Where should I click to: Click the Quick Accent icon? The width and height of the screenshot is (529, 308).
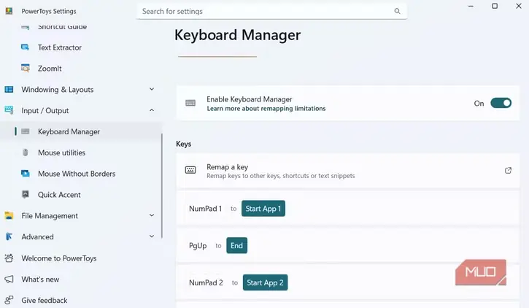click(x=26, y=194)
